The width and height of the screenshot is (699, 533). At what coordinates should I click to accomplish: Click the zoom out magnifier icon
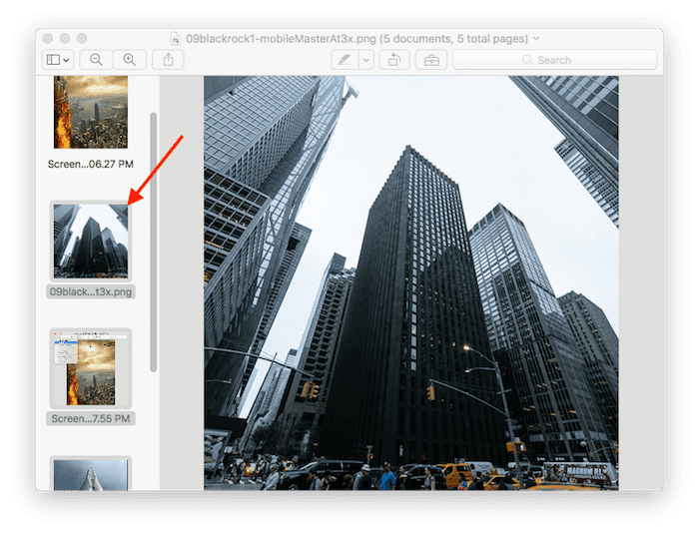pos(96,60)
